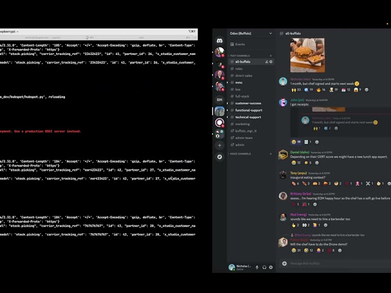Click Daniel's gold hexagon avatar
Viewport: 391px width, 293px height.
click(283, 154)
